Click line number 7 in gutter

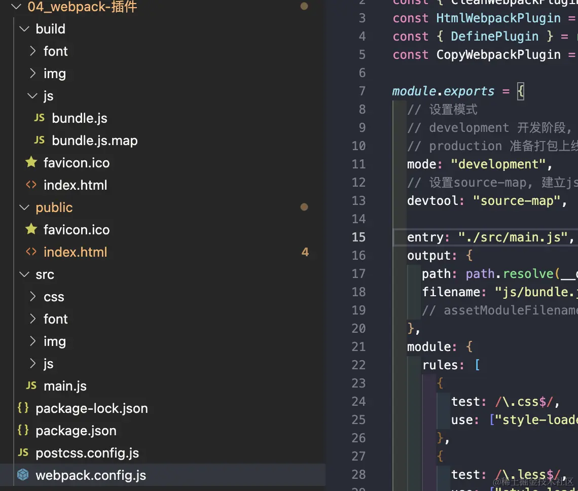(362, 91)
